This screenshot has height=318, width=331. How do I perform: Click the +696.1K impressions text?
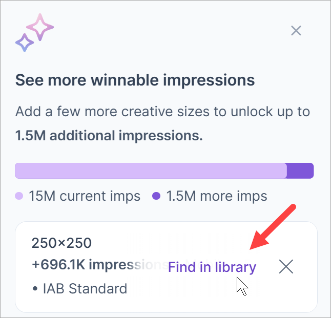97,265
